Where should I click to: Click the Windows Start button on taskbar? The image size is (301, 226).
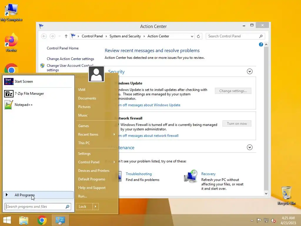(7, 220)
